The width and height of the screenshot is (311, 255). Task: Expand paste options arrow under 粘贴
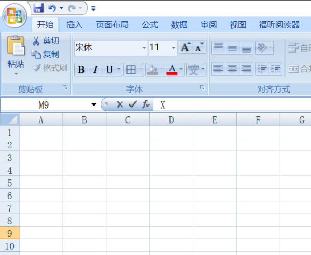pos(16,74)
